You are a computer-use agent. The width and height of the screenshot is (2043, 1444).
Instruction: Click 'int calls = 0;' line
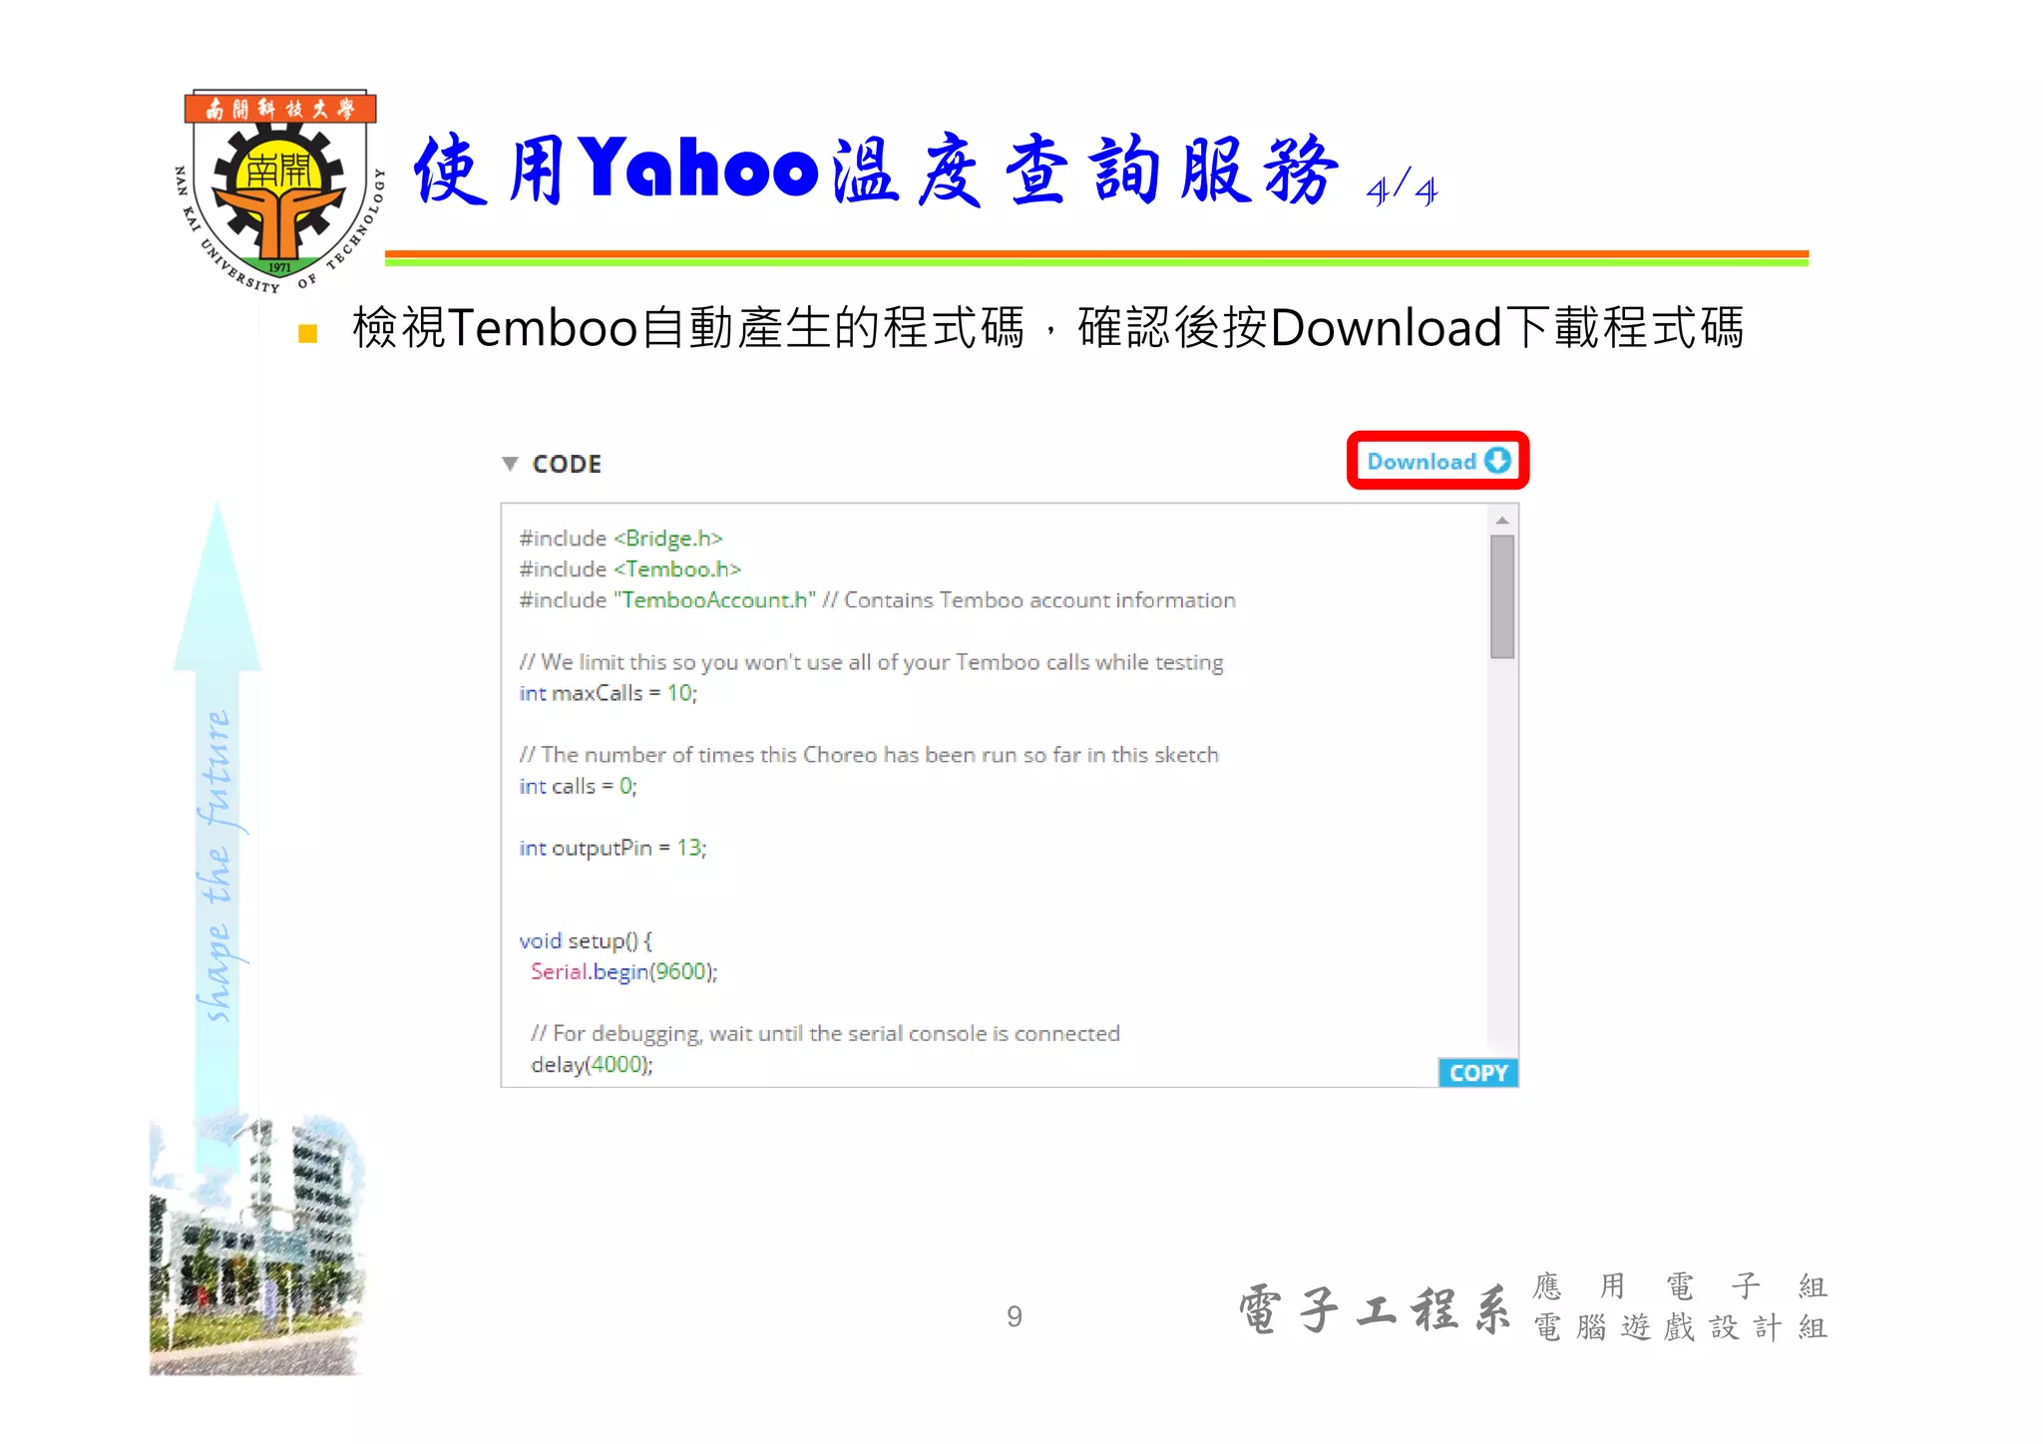(x=578, y=786)
